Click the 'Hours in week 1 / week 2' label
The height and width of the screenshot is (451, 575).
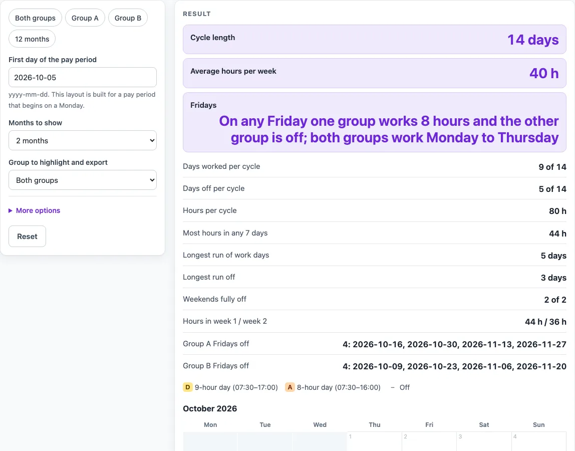(x=225, y=321)
